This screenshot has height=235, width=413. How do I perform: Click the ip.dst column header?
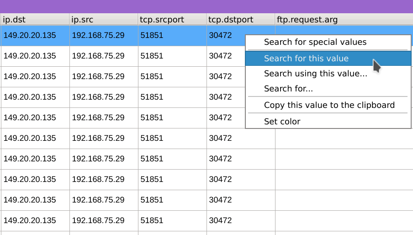click(x=35, y=20)
